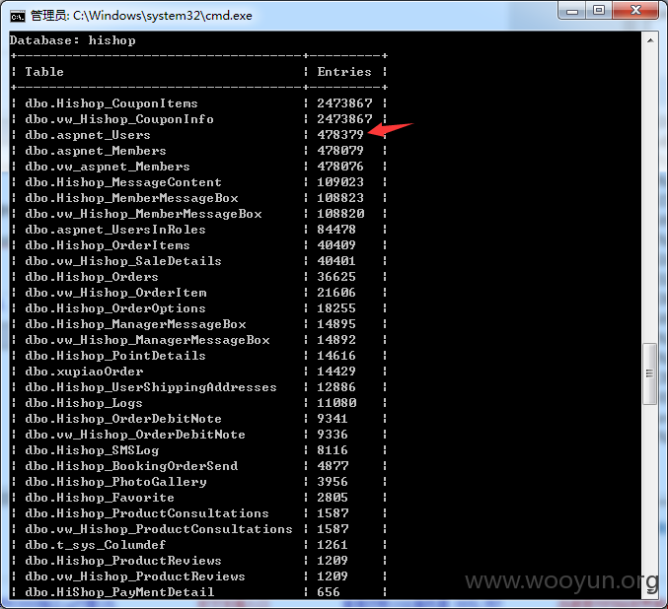The width and height of the screenshot is (668, 609).
Task: Select dbo.vw_Hishop_SaleDetails table name
Action: pos(123,261)
